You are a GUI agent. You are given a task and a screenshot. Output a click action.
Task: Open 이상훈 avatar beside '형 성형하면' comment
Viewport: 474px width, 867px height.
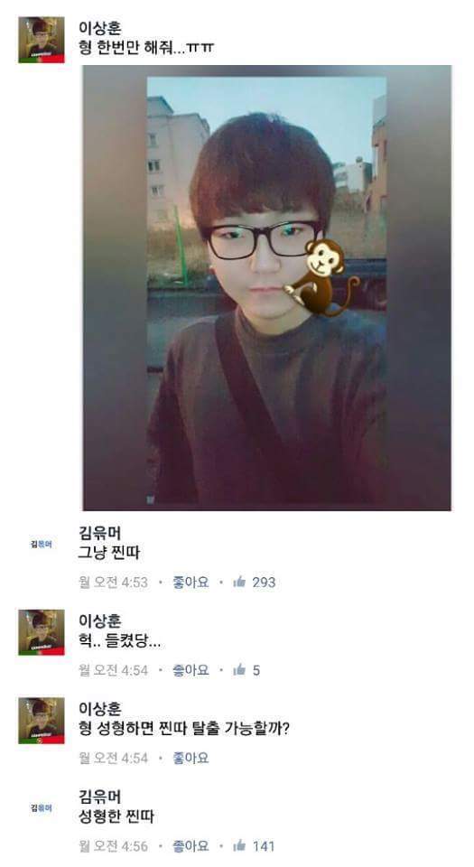tap(42, 721)
